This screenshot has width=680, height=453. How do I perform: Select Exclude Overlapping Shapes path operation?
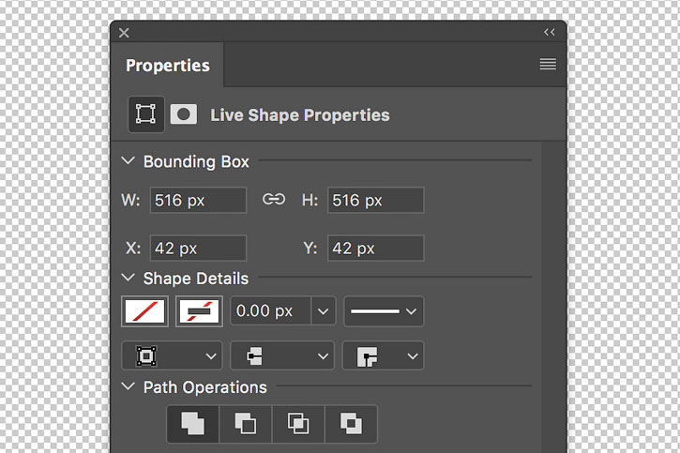[351, 424]
